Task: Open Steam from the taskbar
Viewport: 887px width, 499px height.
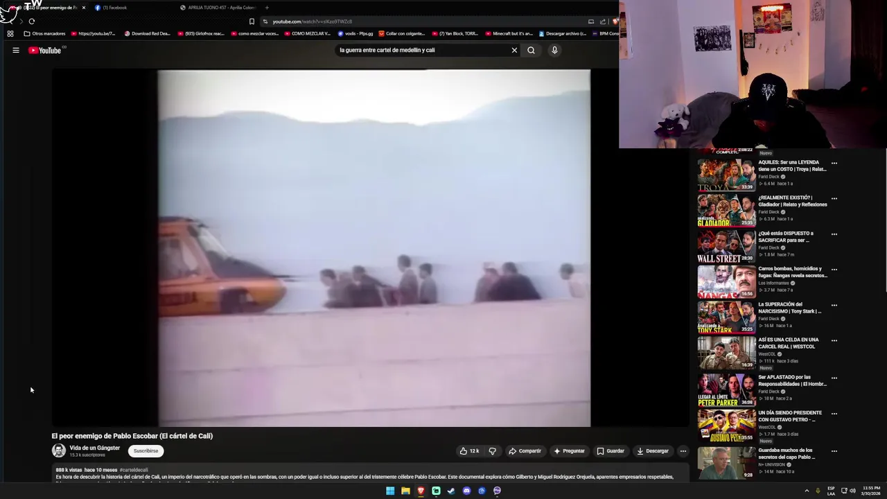Action: (x=451, y=491)
